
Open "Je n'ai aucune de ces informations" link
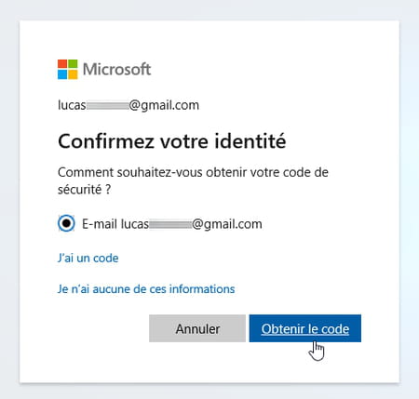pyautogui.click(x=146, y=289)
